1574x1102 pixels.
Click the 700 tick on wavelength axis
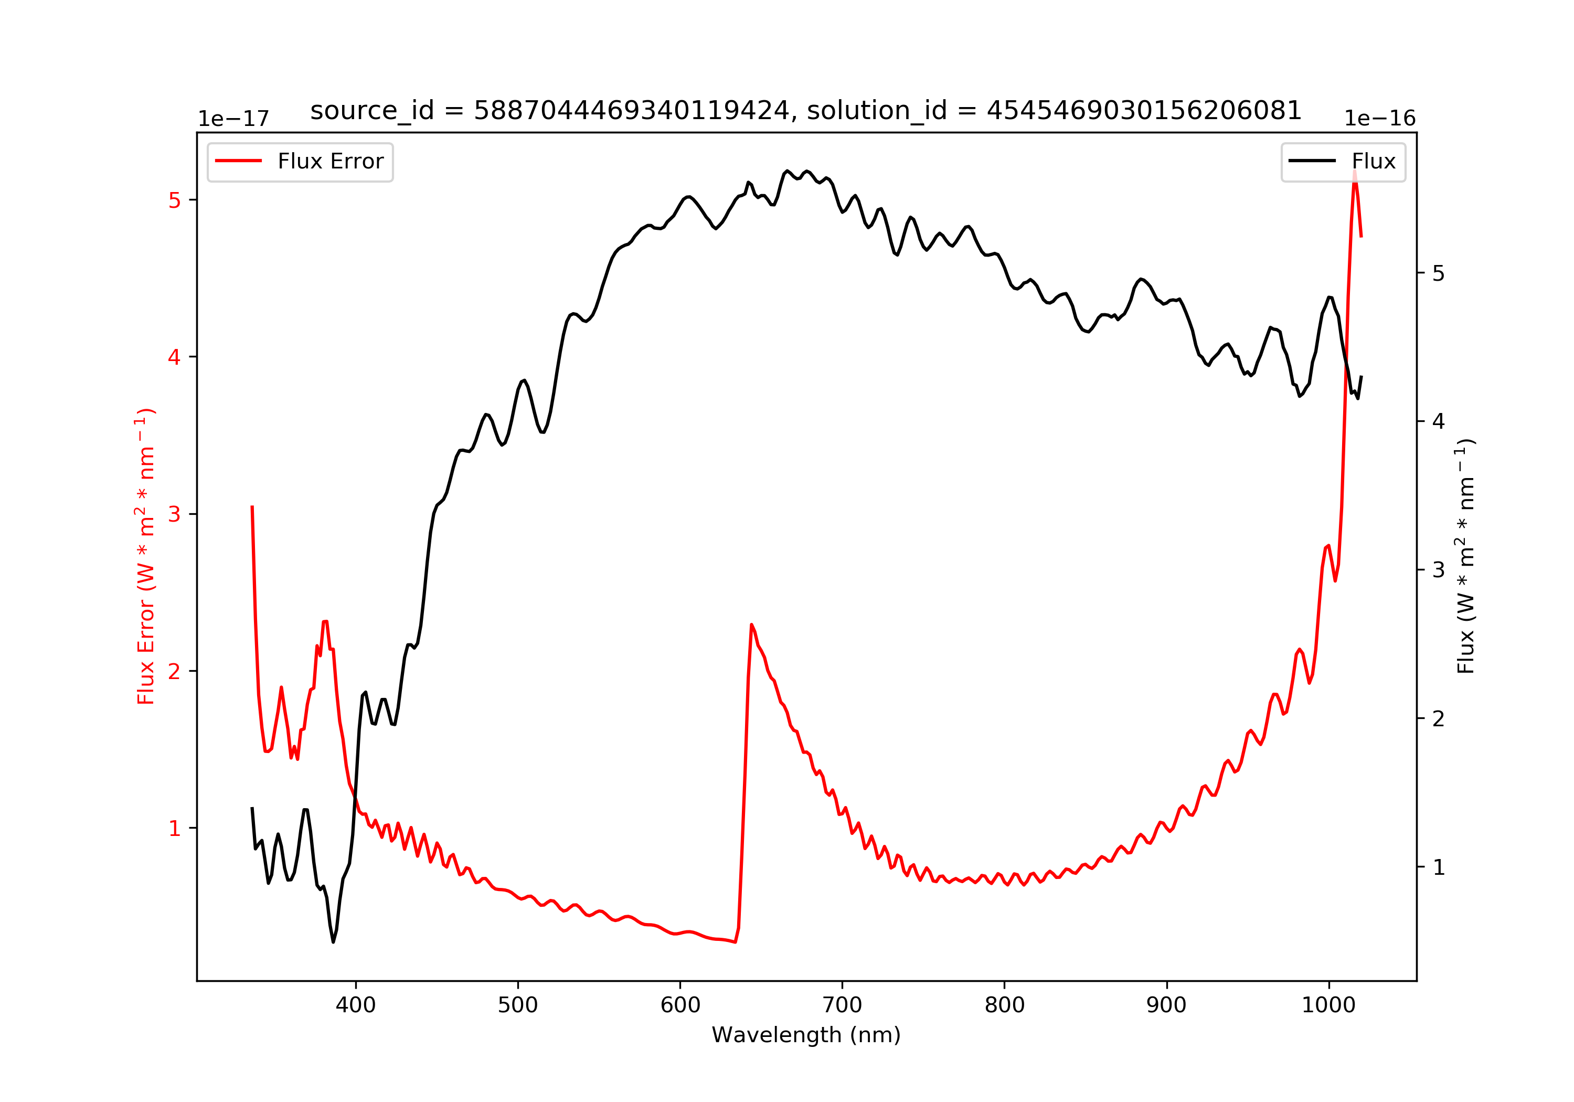pos(842,1005)
